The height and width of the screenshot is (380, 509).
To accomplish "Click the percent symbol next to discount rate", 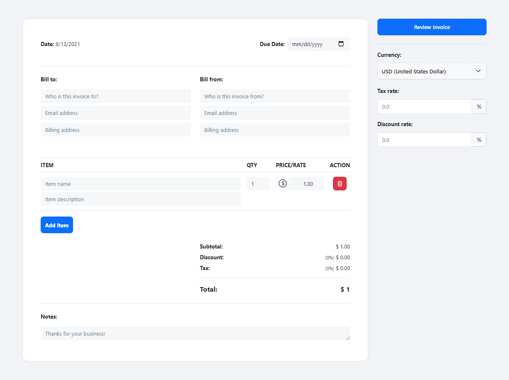I will (x=479, y=139).
